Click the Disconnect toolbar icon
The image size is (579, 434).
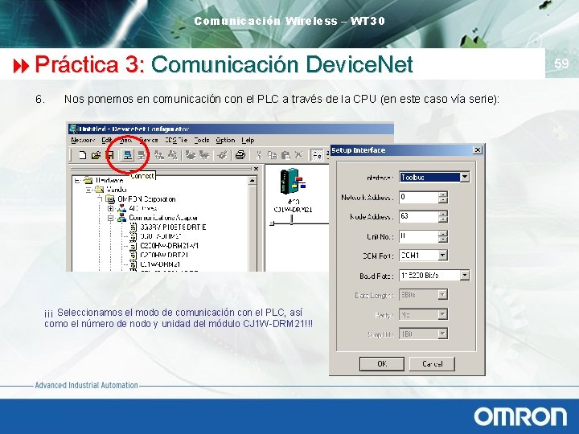click(142, 155)
